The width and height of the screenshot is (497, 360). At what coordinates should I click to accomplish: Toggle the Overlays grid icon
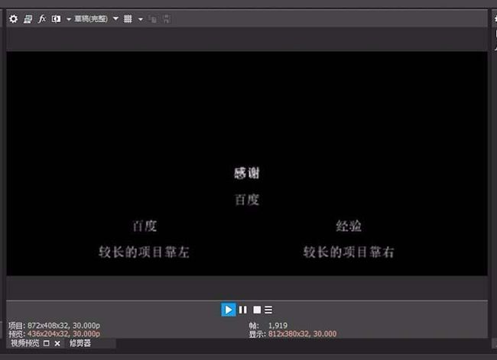click(128, 19)
